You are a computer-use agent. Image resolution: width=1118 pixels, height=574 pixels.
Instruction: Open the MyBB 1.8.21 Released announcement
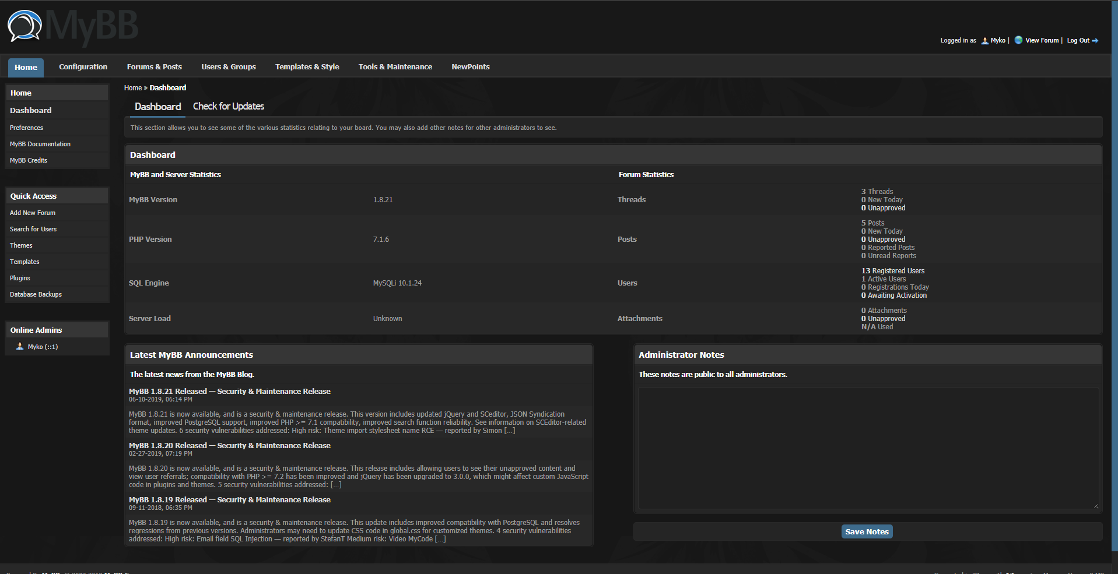pos(230,392)
